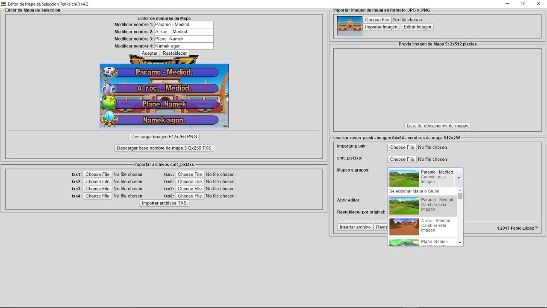The height and width of the screenshot is (308, 547).
Task: Choose file for txs6
Action: click(190, 182)
